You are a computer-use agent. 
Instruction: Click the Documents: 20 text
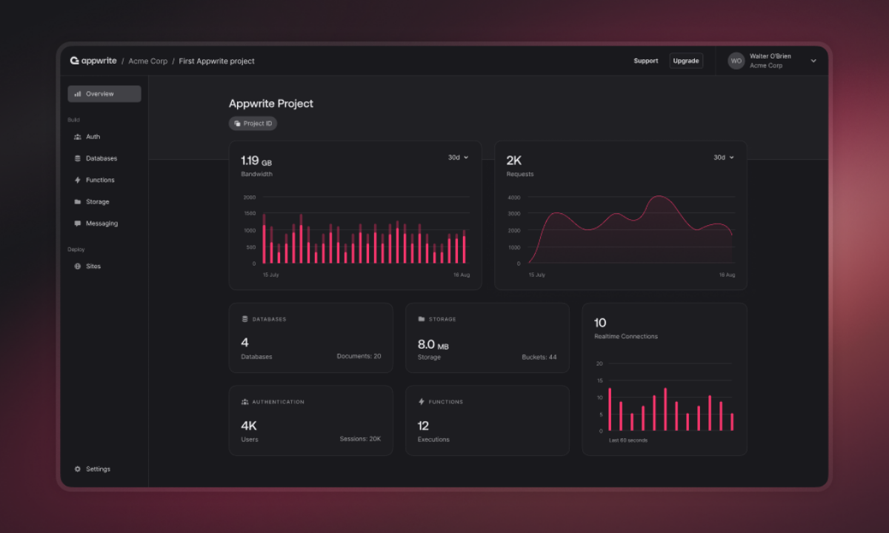click(359, 356)
